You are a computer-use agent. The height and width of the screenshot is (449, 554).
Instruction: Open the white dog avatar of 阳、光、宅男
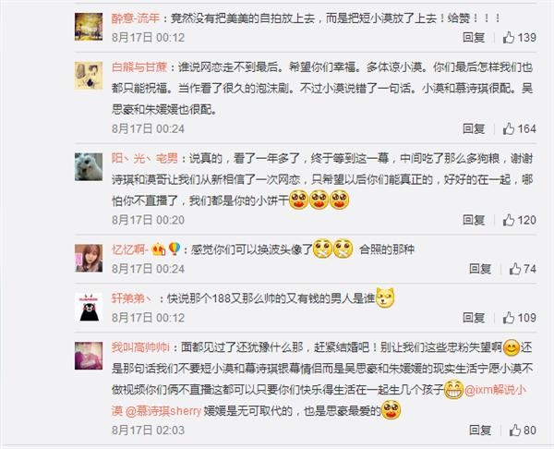click(x=89, y=167)
